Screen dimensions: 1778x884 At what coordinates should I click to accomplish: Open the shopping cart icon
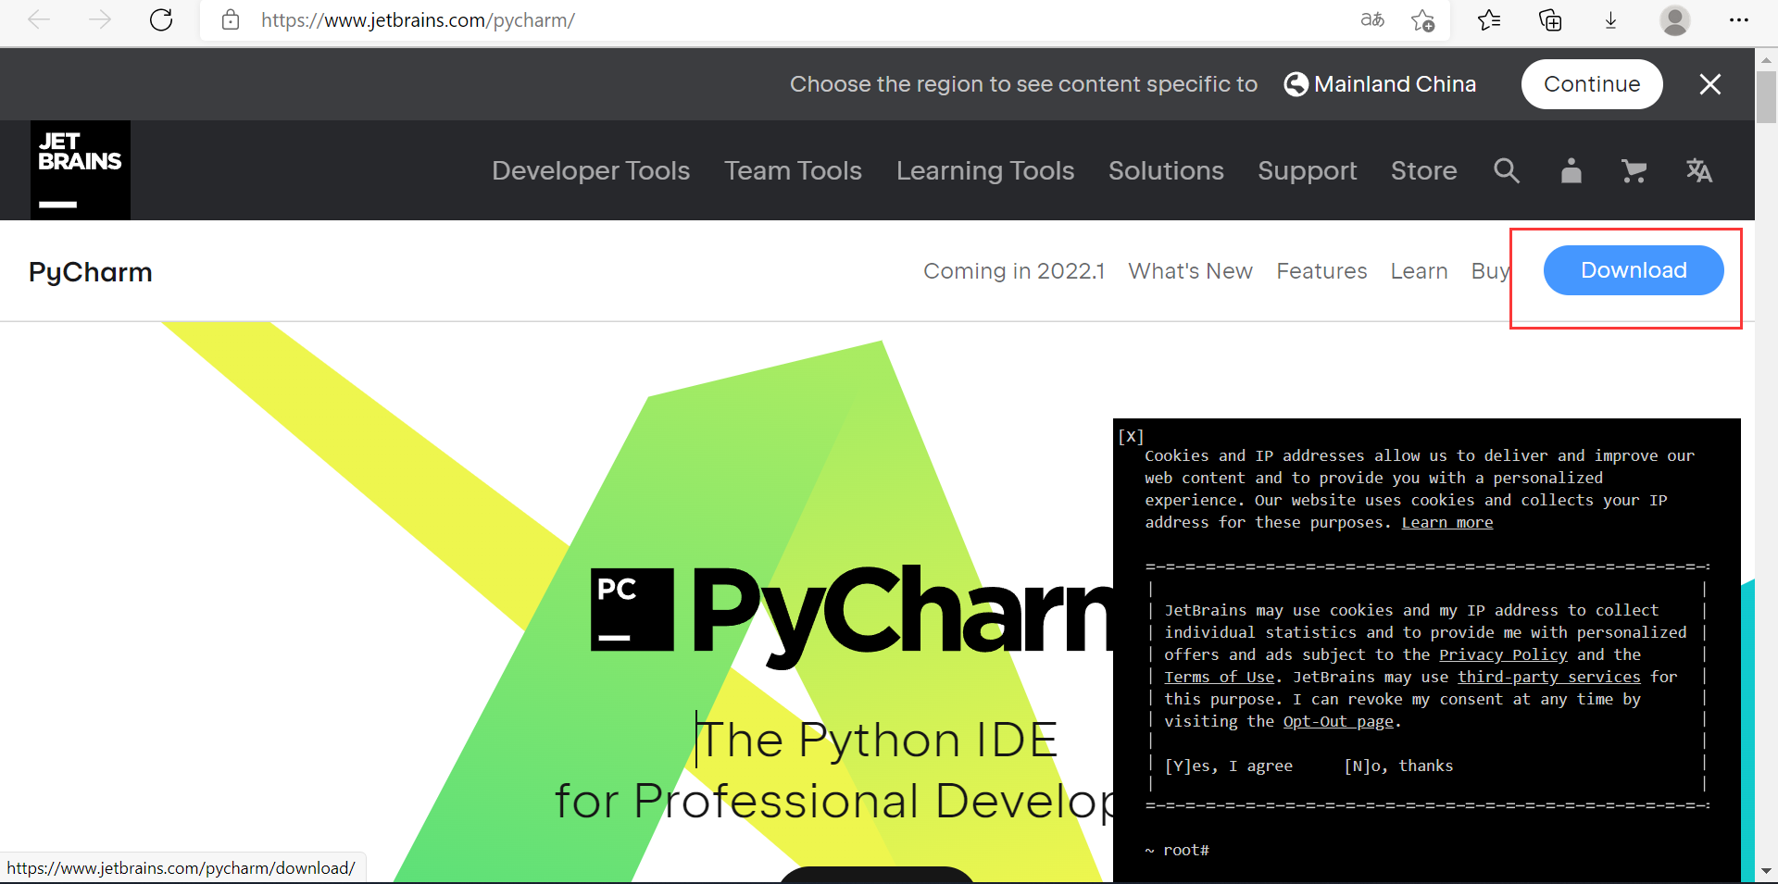pos(1634,170)
